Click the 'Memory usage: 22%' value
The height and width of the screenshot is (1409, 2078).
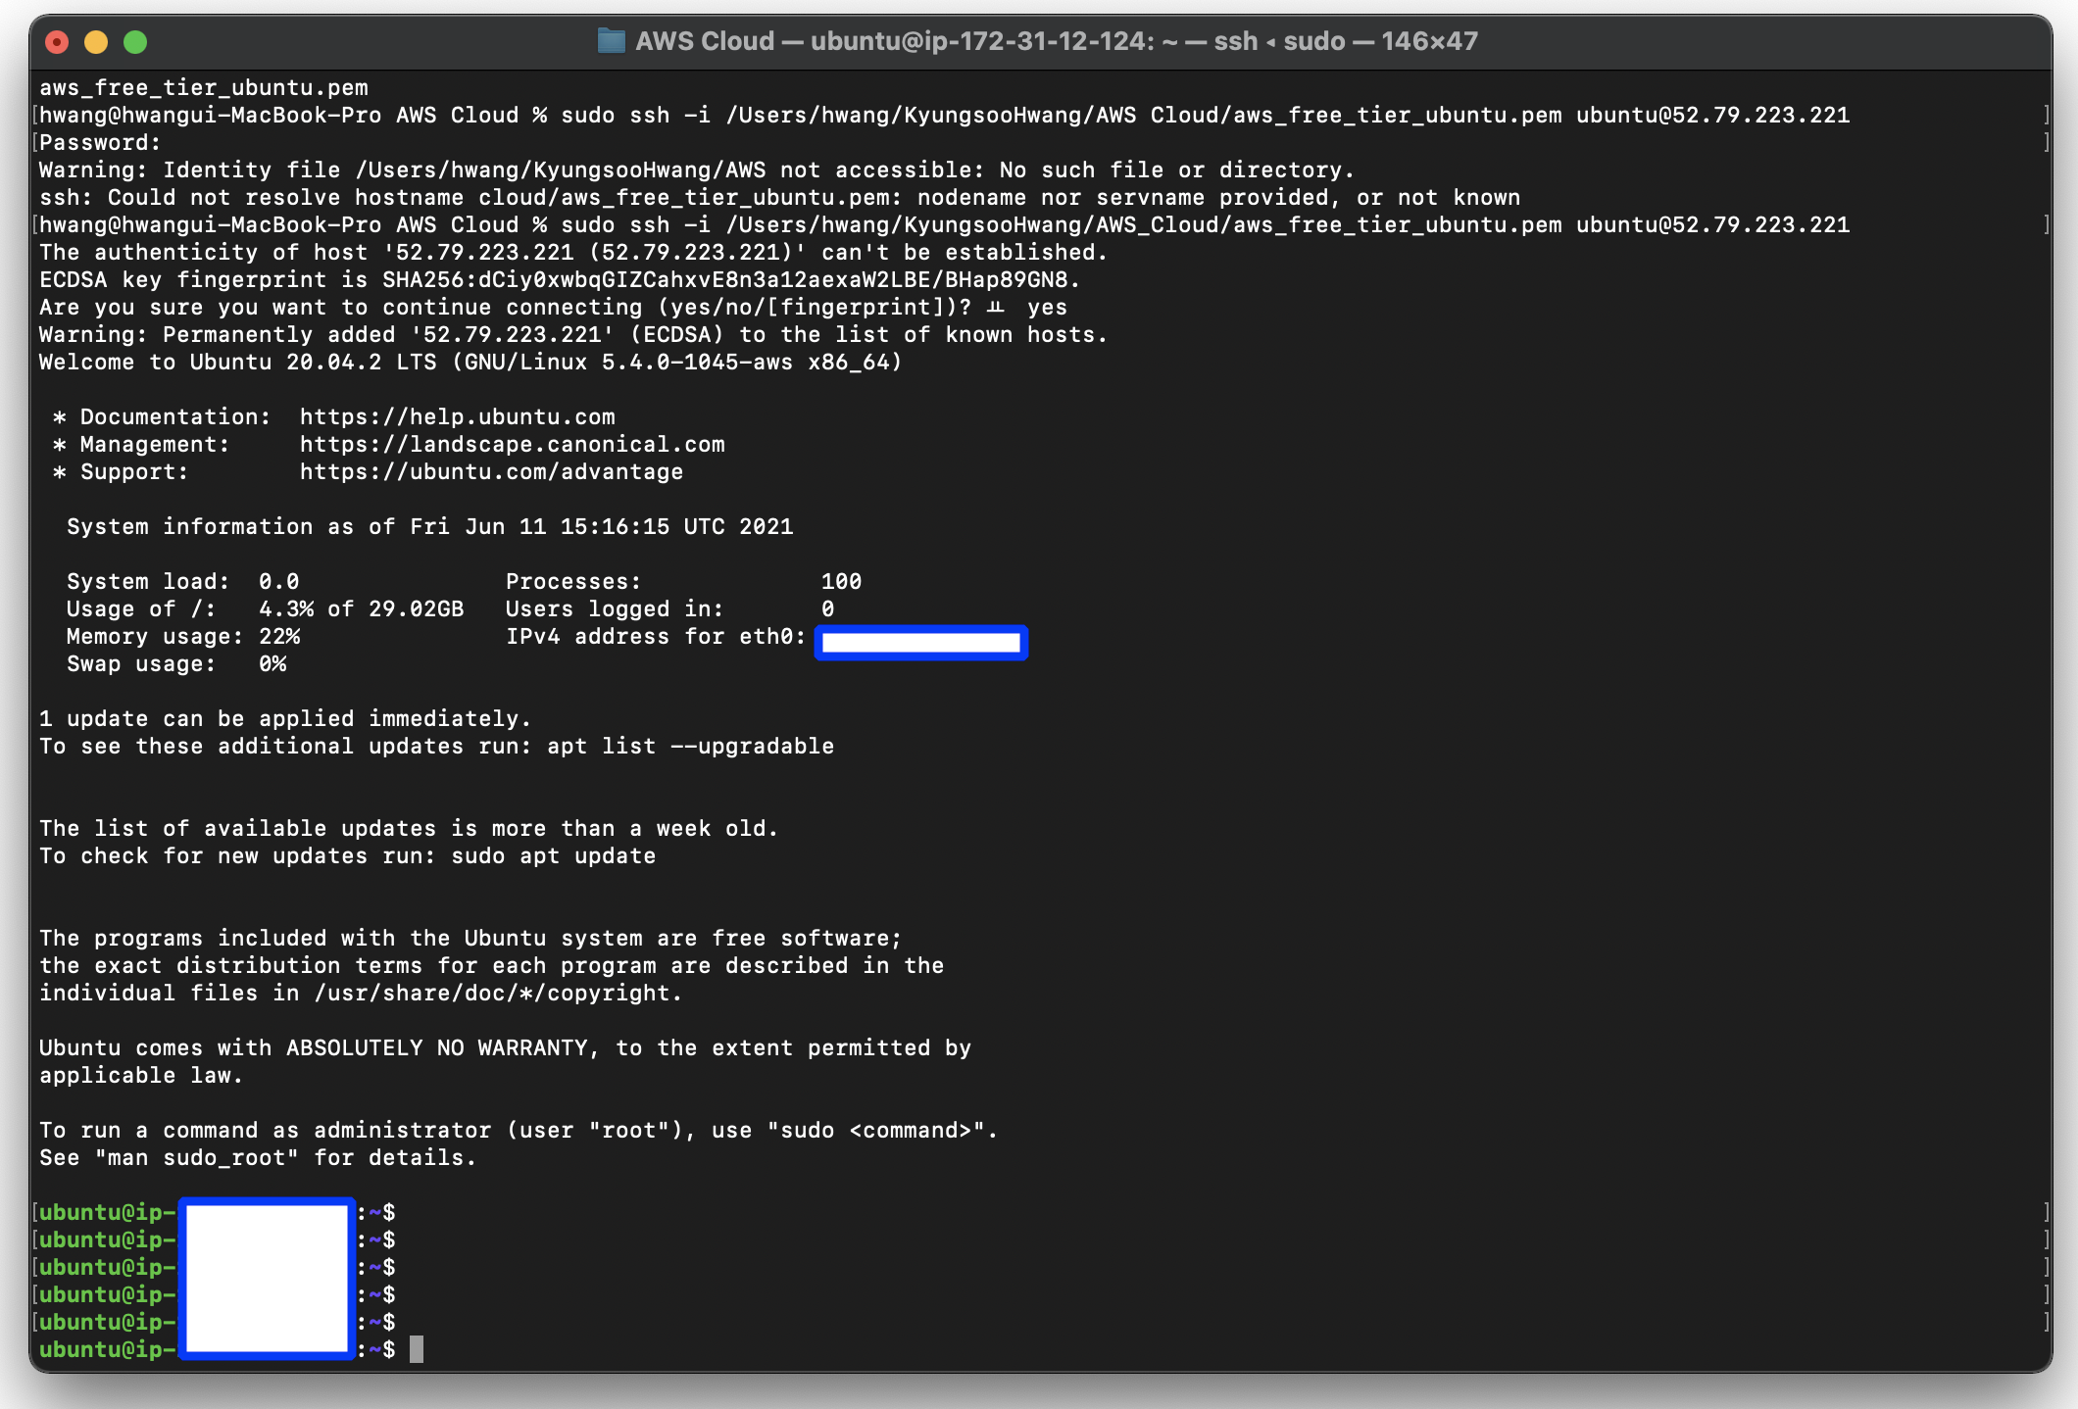pos(279,637)
